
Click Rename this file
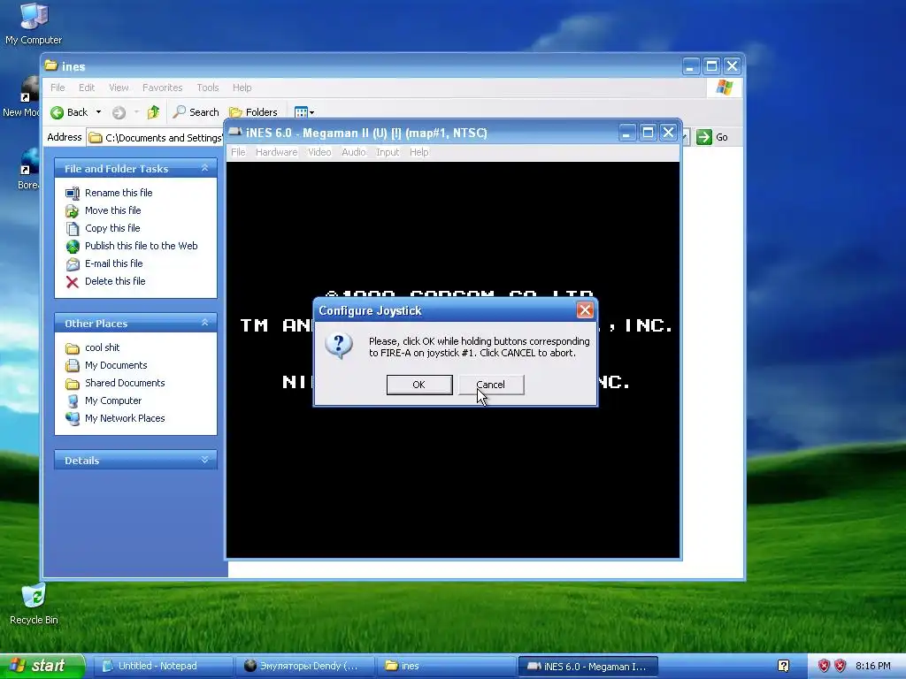[x=119, y=193]
